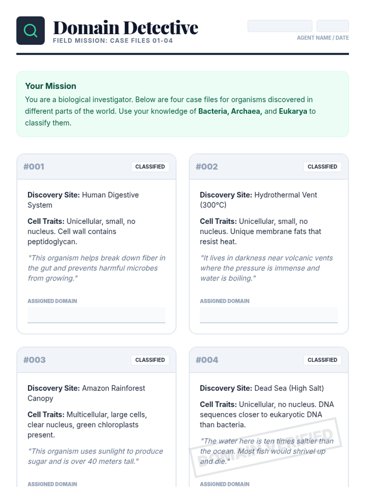Viewport: 365px width, 487px height.
Task: Click the #003 case number header
Action: 34,360
